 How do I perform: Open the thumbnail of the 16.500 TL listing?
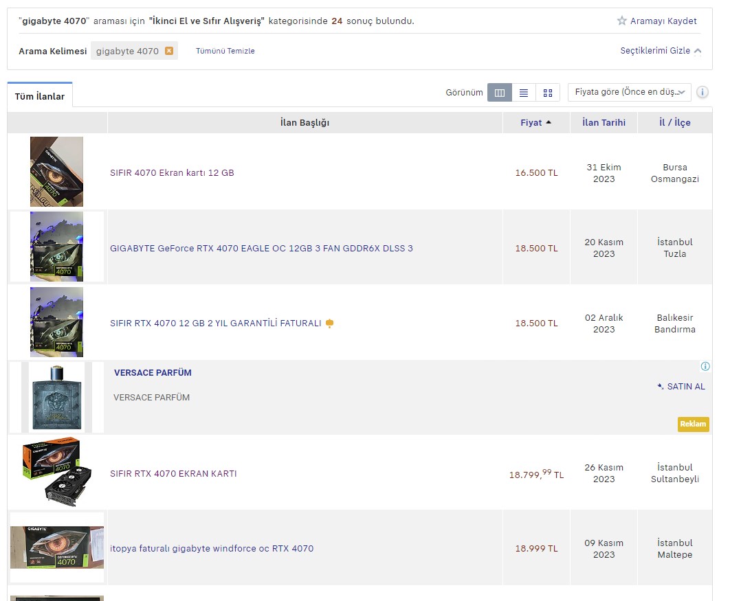[57, 172]
